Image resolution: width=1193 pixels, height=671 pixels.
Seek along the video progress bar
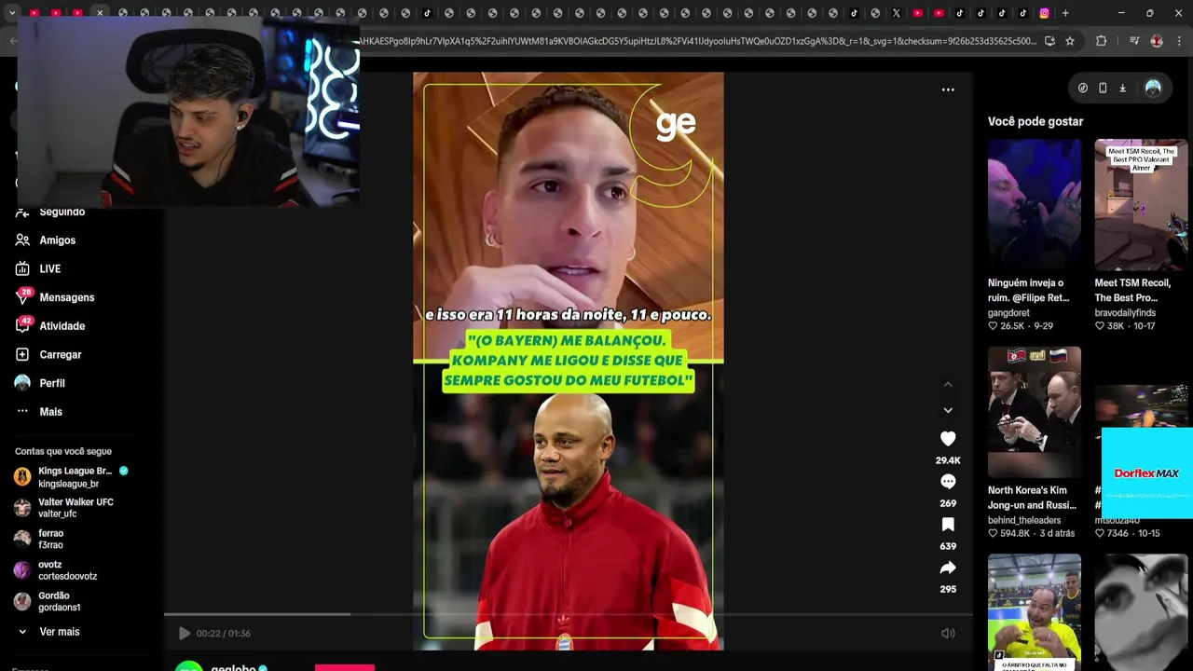click(x=569, y=614)
